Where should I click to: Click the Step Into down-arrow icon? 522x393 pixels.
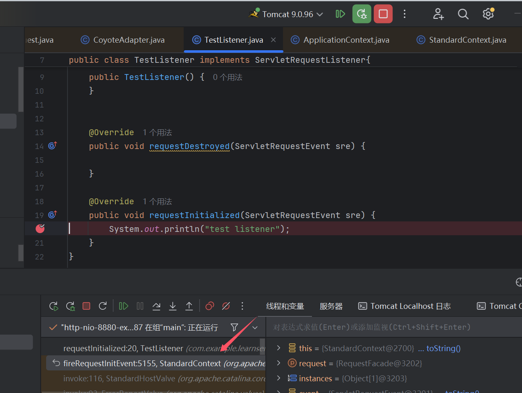coord(173,306)
